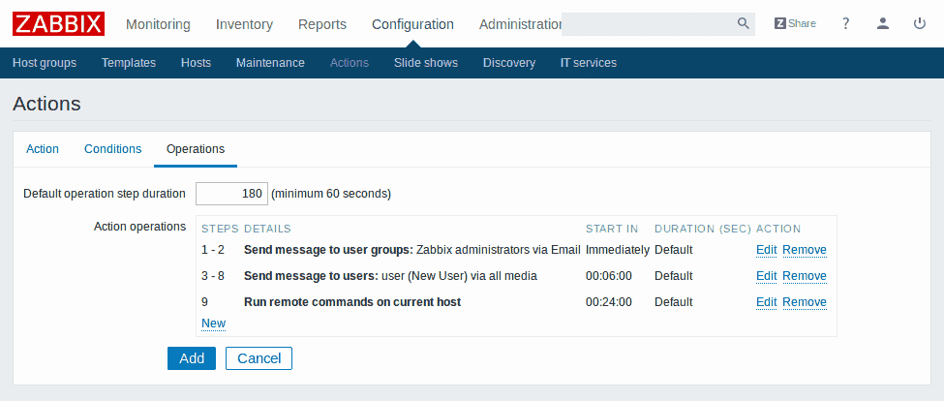Remove the remote commands operation
Viewport: 944px width, 401px height.
coord(804,302)
